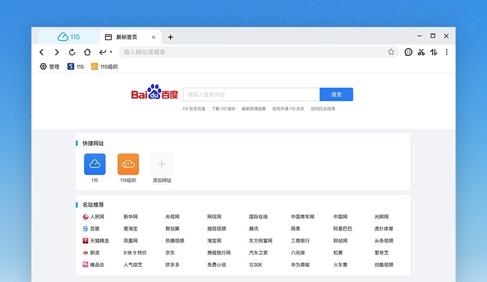Open 12306 site link

click(255, 265)
